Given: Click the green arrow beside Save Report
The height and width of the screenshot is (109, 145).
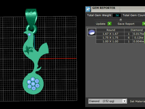Looking at the screenshot, I should [x=144, y=24].
